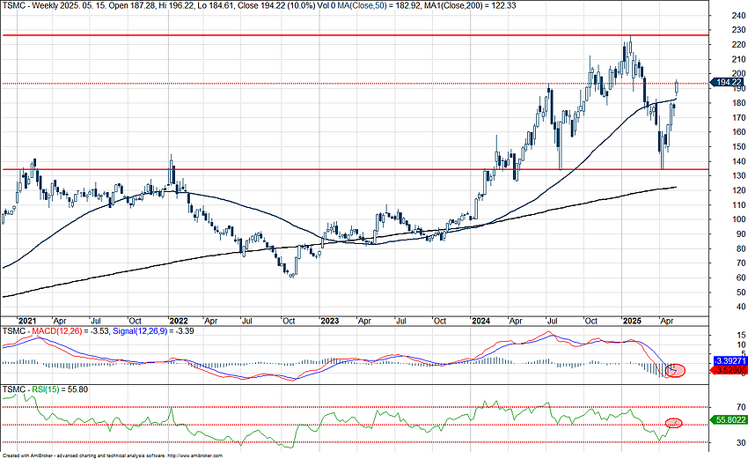This screenshot has width=748, height=459.
Task: Click the Signal(12,26,9) = -3.39 label
Action: point(152,331)
